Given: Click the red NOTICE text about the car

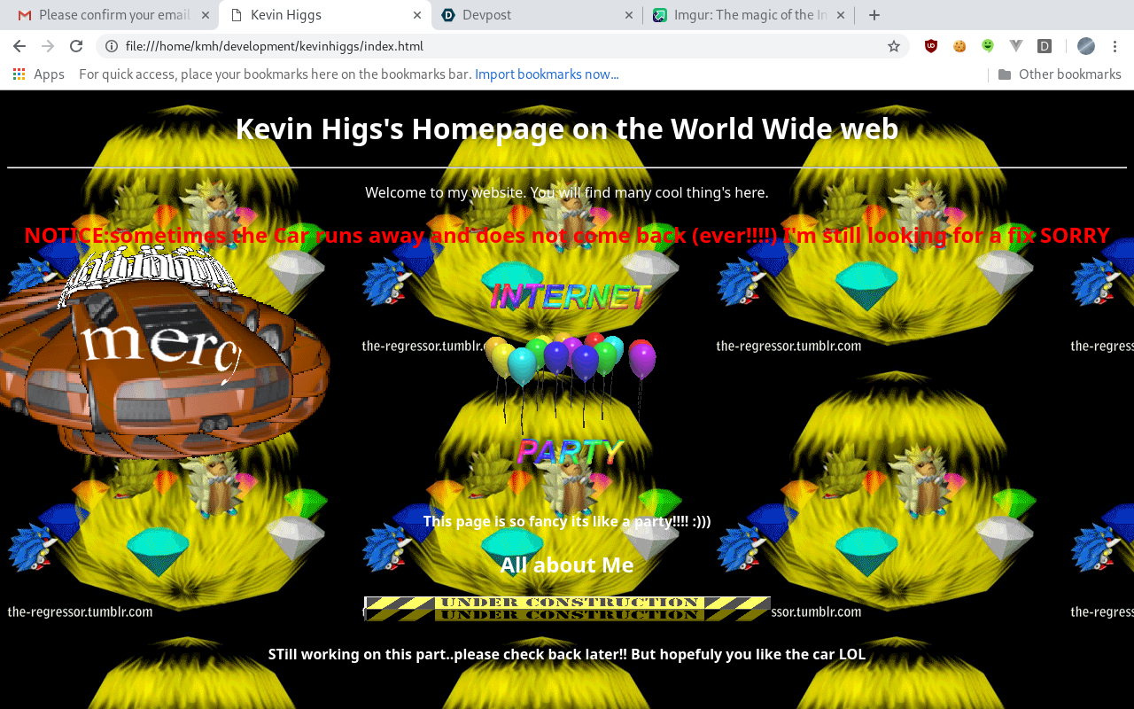Looking at the screenshot, I should tap(567, 236).
